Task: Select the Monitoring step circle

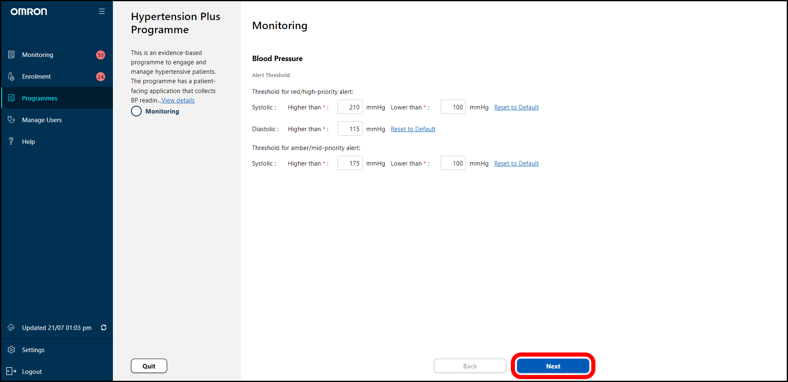Action: point(136,111)
